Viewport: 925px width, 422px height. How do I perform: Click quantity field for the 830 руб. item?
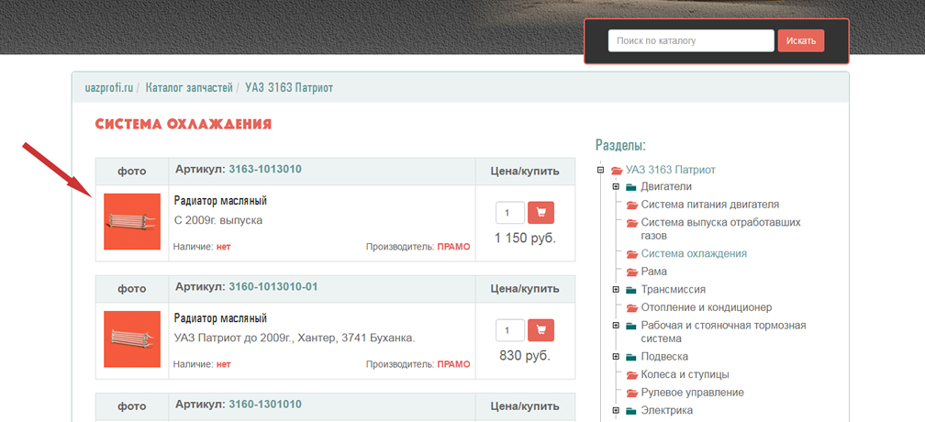[510, 330]
